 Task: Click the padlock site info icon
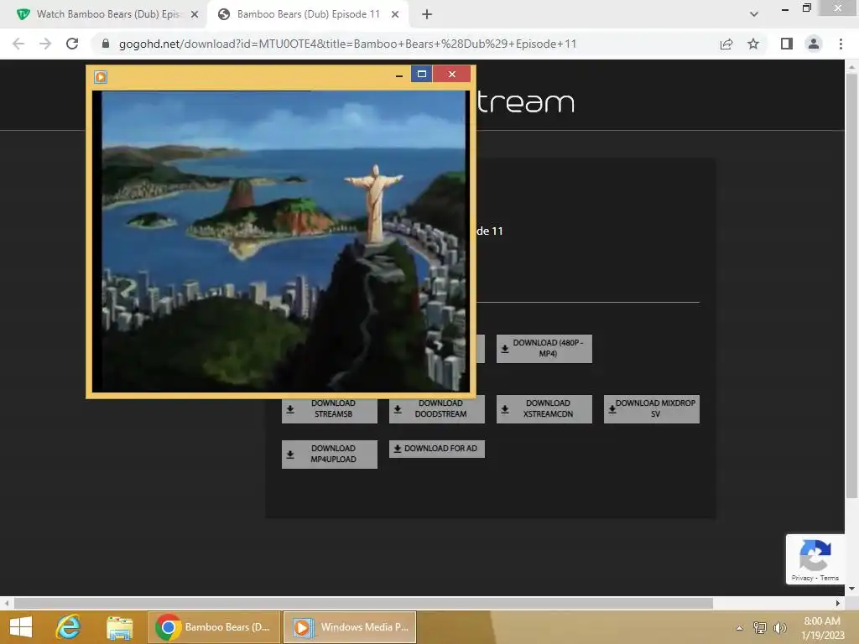(106, 44)
